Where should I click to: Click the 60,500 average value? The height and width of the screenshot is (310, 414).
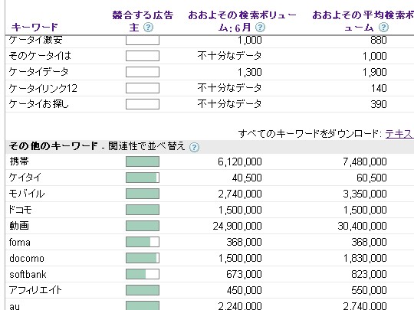point(372,178)
